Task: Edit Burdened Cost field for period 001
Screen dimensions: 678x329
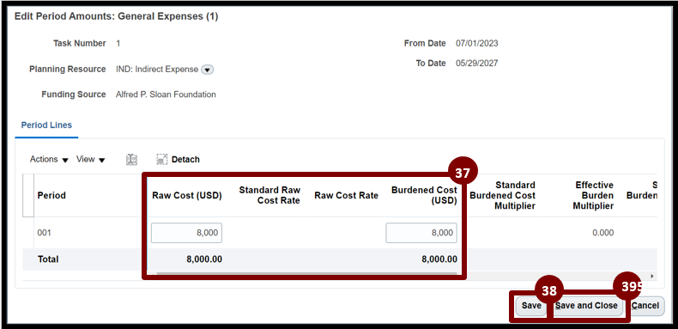Action: (421, 233)
